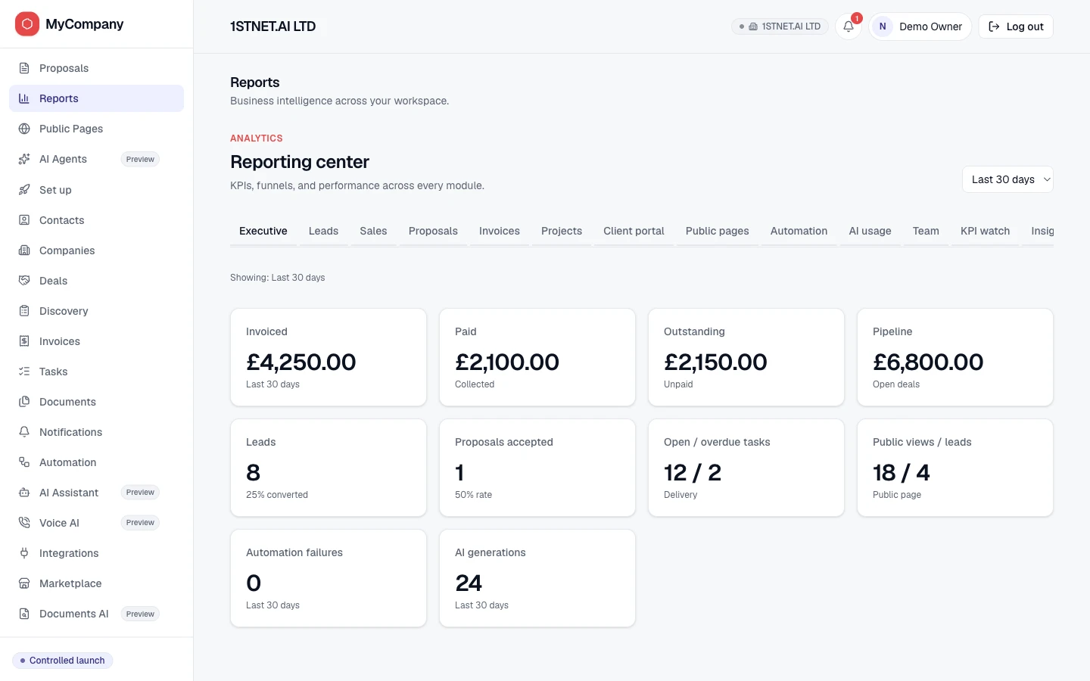Click the Controlled launch badge
The height and width of the screenshot is (681, 1090).
63,661
